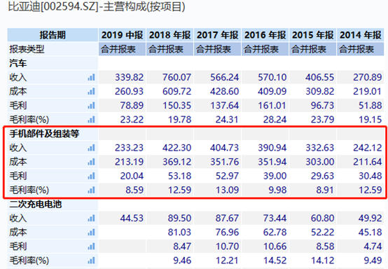Viewport: 388px width, 269px height.
Task: Open chart icon for 手机部件及组装等 成本 row
Action: [x=91, y=162]
